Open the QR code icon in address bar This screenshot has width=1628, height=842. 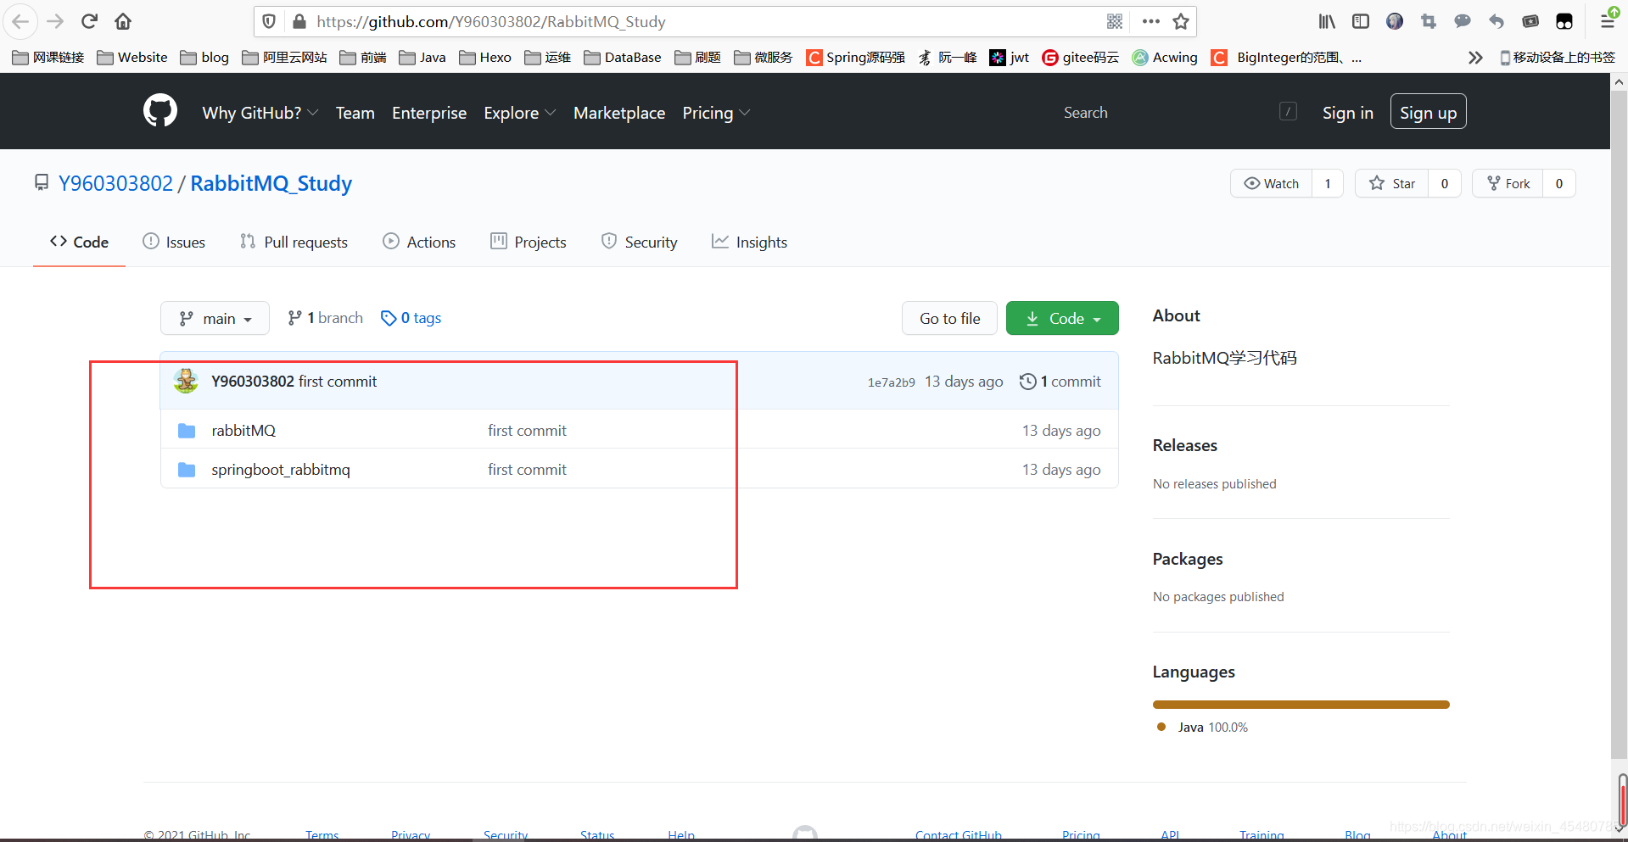(1115, 21)
